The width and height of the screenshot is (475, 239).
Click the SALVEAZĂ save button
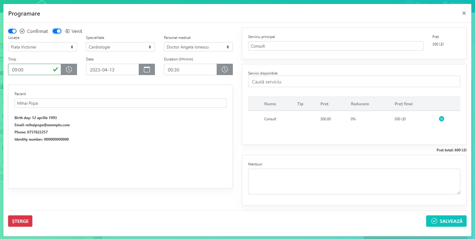[x=446, y=221]
